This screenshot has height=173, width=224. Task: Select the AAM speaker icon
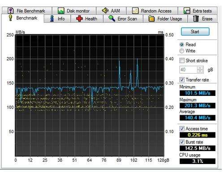[105, 11]
